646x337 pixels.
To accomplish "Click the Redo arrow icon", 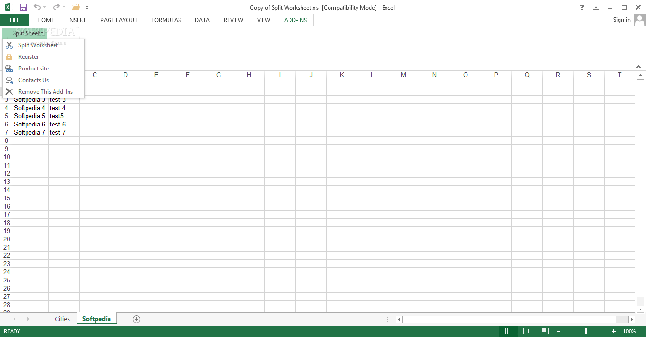I will click(x=56, y=7).
